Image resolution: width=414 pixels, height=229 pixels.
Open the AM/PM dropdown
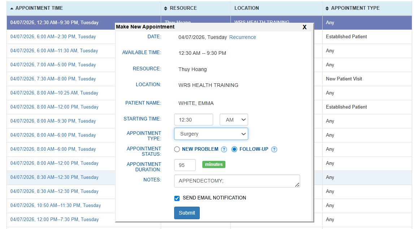234,120
